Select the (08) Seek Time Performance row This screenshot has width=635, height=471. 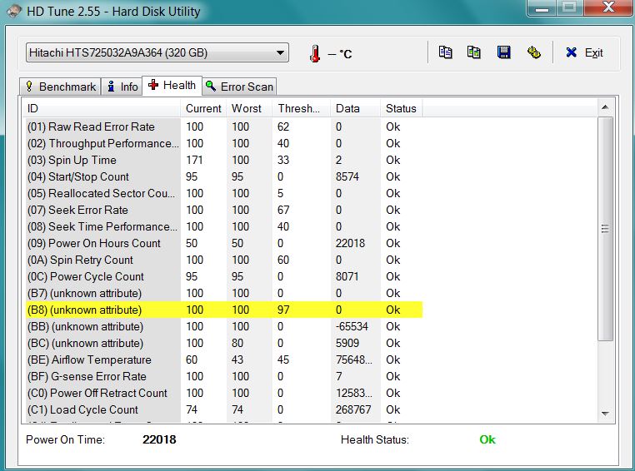point(224,226)
